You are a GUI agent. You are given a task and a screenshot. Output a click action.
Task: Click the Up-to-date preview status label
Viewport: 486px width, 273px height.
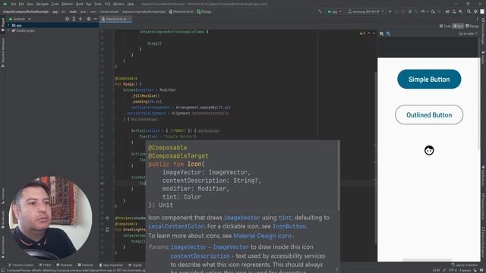pyautogui.click(x=468, y=33)
